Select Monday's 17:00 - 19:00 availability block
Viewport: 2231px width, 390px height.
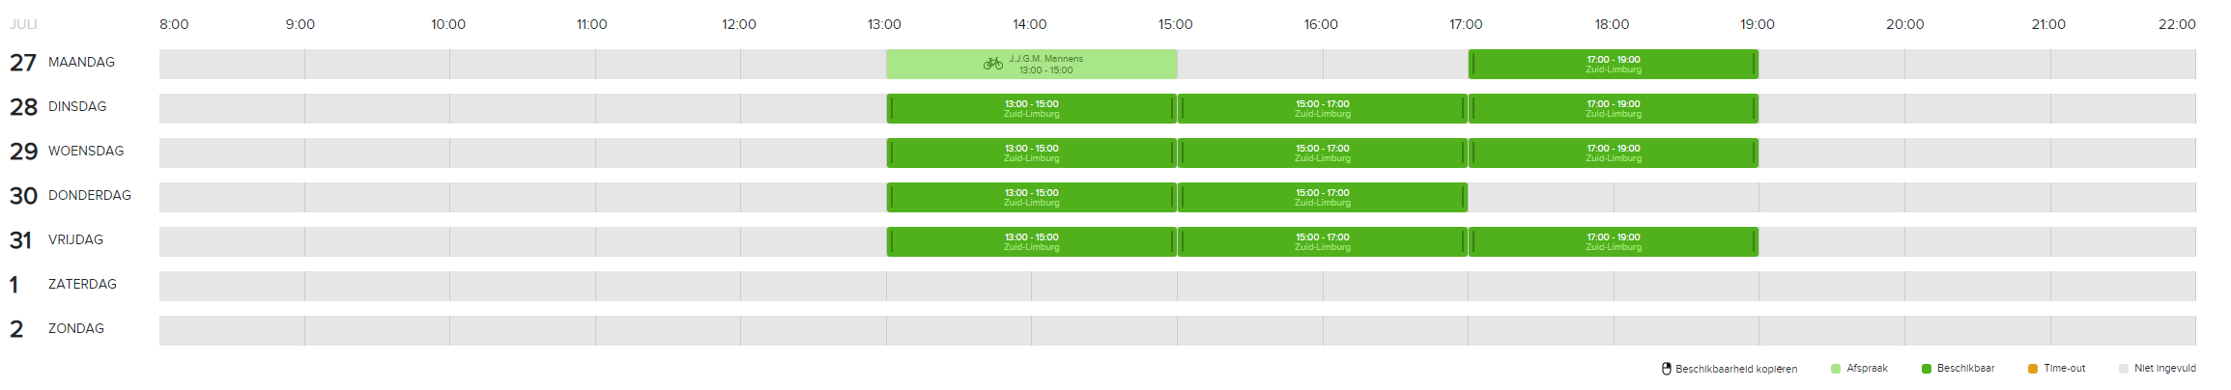pyautogui.click(x=1613, y=65)
